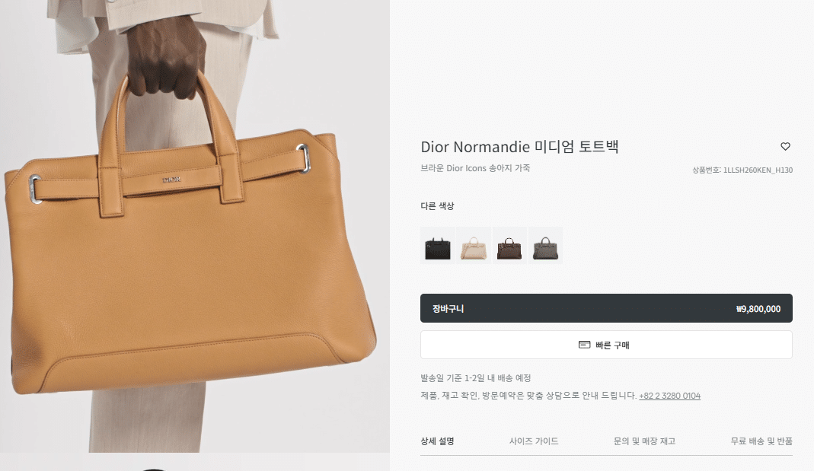Viewport: 814px width, 471px height.
Task: Click the Dior Normandie 미디엄 토트백 title
Action: tap(519, 147)
